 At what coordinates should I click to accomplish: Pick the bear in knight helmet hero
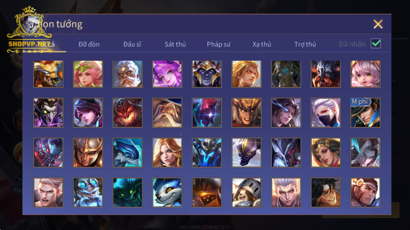(x=246, y=193)
